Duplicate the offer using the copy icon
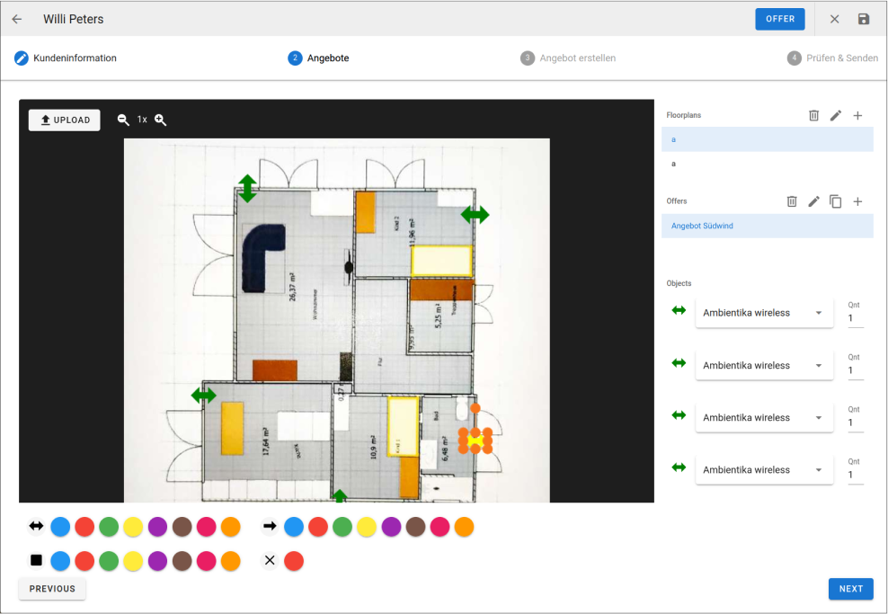888x614 pixels. point(836,201)
